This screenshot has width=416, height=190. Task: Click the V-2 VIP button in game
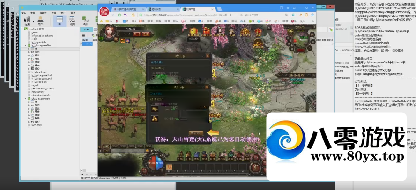click(x=137, y=34)
